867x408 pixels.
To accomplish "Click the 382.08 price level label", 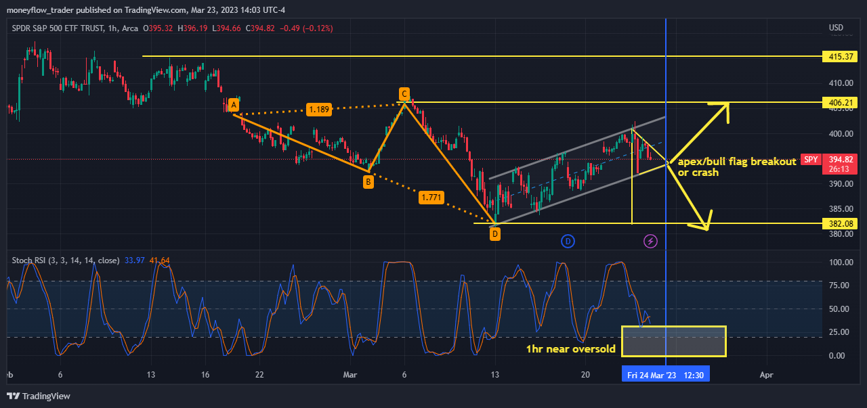I will 839,223.
